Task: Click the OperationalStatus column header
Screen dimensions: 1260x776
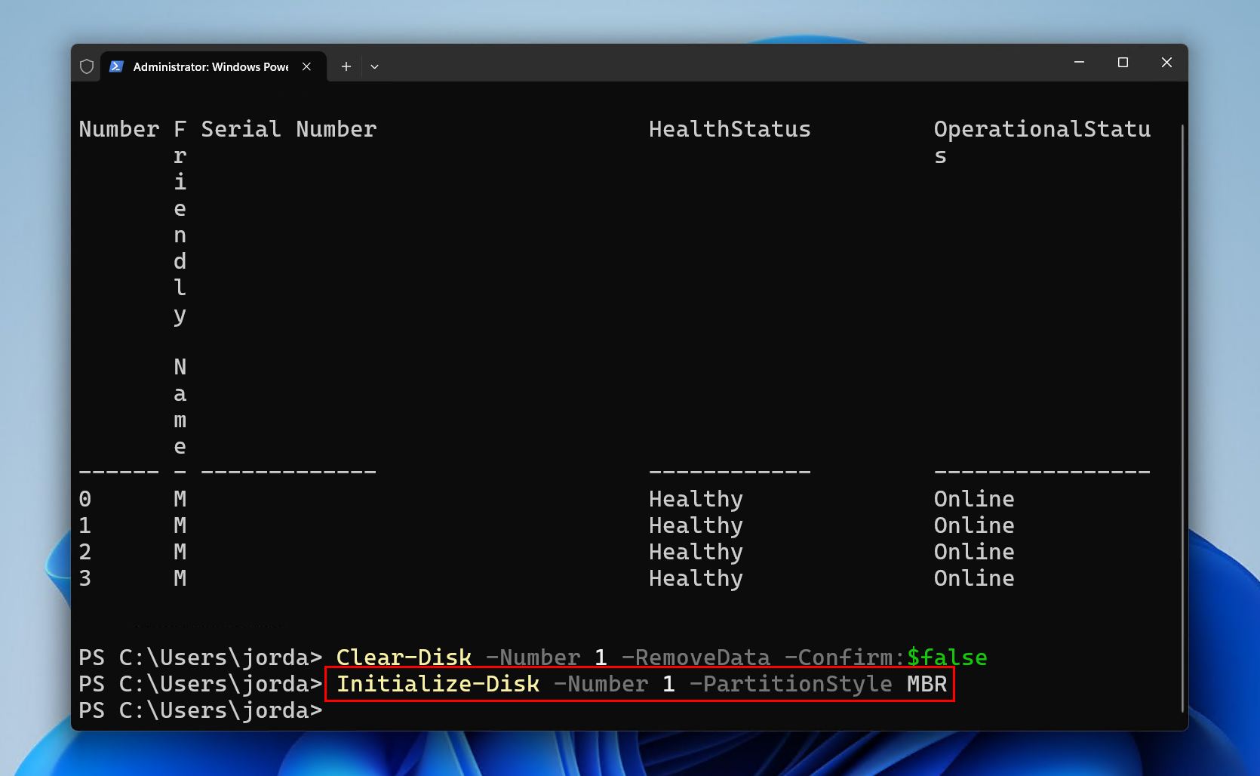Action: tap(1042, 129)
